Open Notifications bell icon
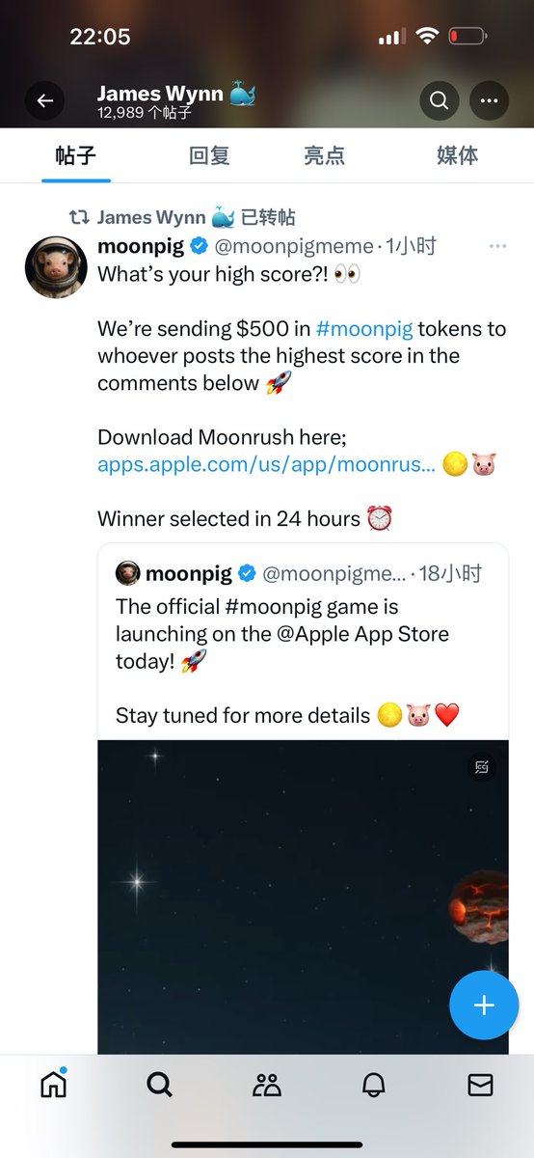This screenshot has height=1158, width=534. [373, 1086]
